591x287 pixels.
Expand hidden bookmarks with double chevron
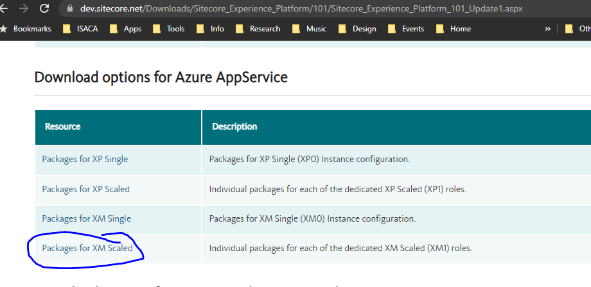548,29
